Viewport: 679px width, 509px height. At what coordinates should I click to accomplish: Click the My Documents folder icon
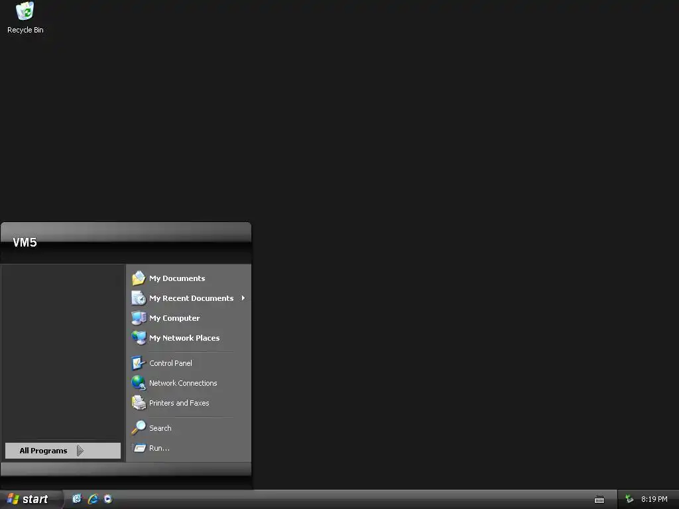(x=139, y=278)
